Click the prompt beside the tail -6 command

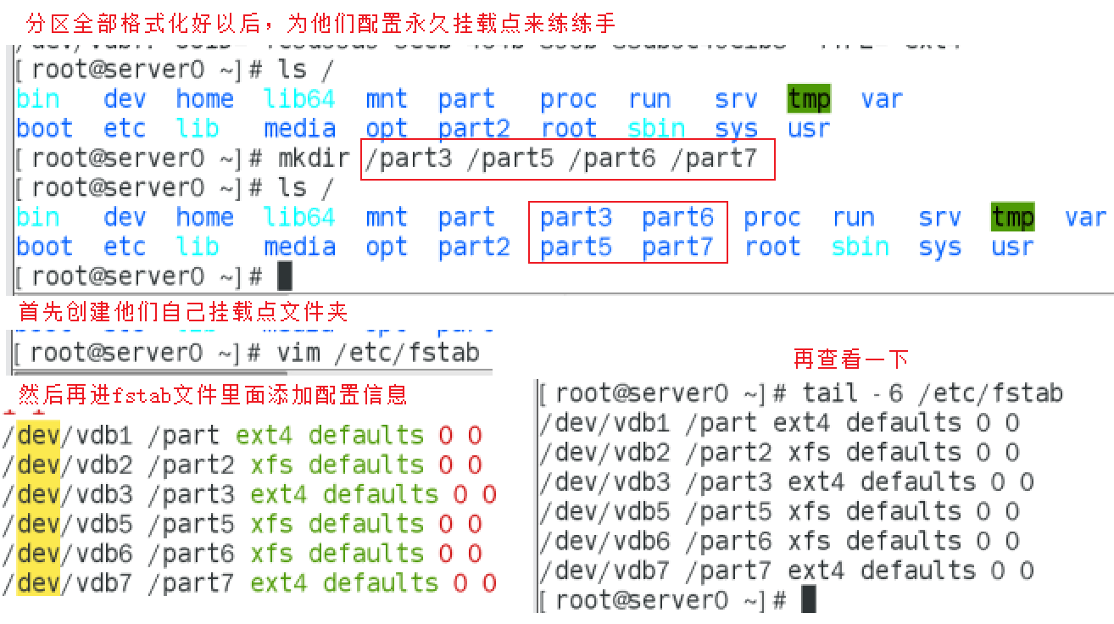click(x=665, y=393)
